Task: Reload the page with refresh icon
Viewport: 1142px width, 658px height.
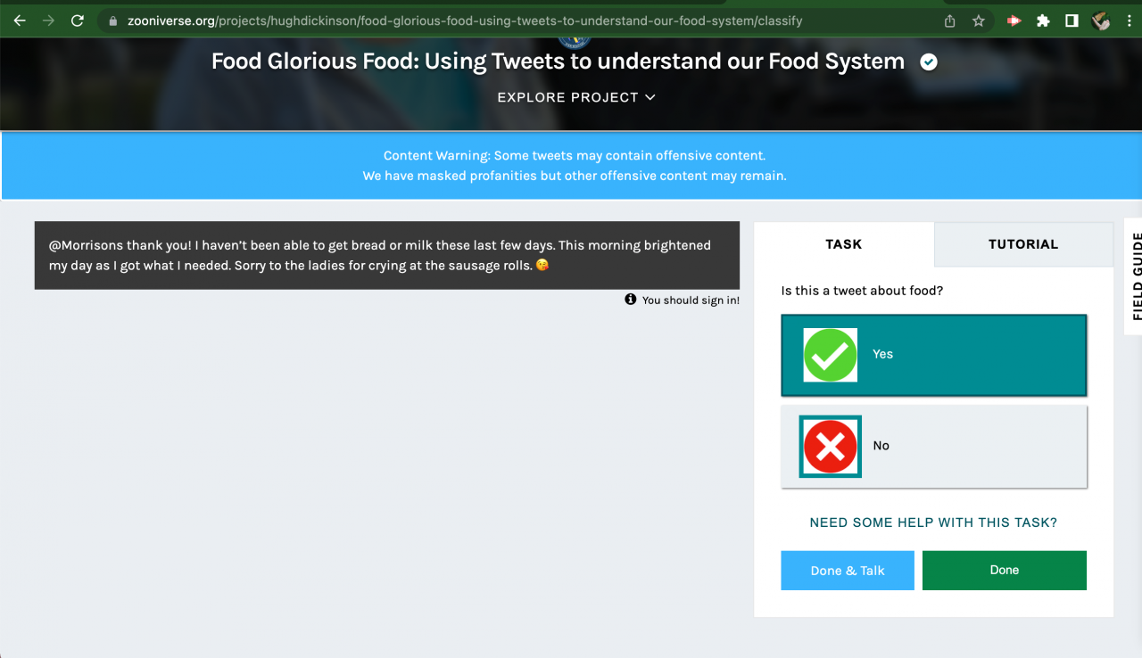Action: 78,21
